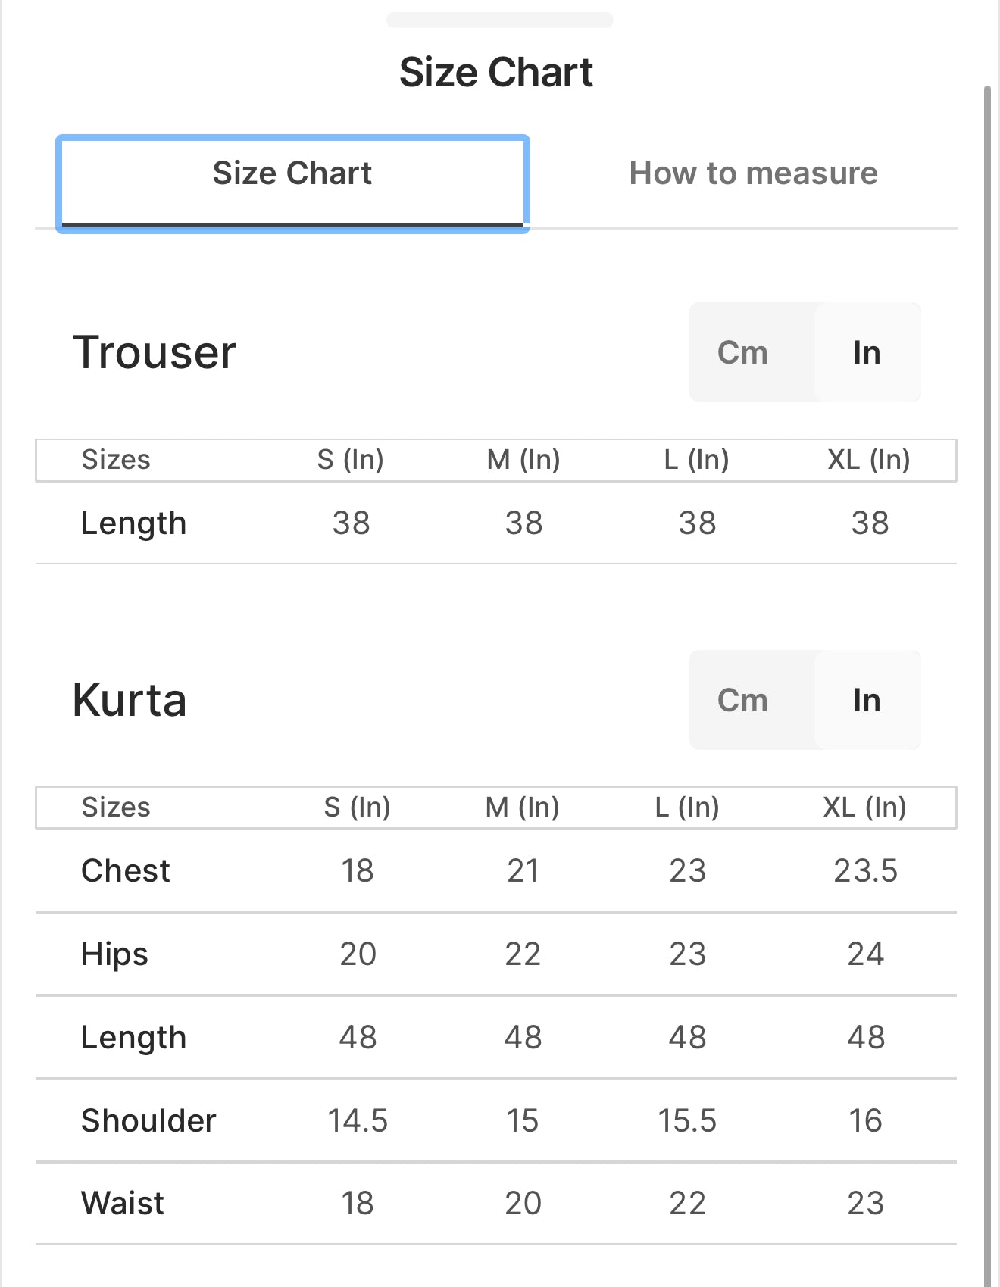This screenshot has width=1000, height=1287.
Task: Click the drag handle above the title
Action: [x=499, y=20]
